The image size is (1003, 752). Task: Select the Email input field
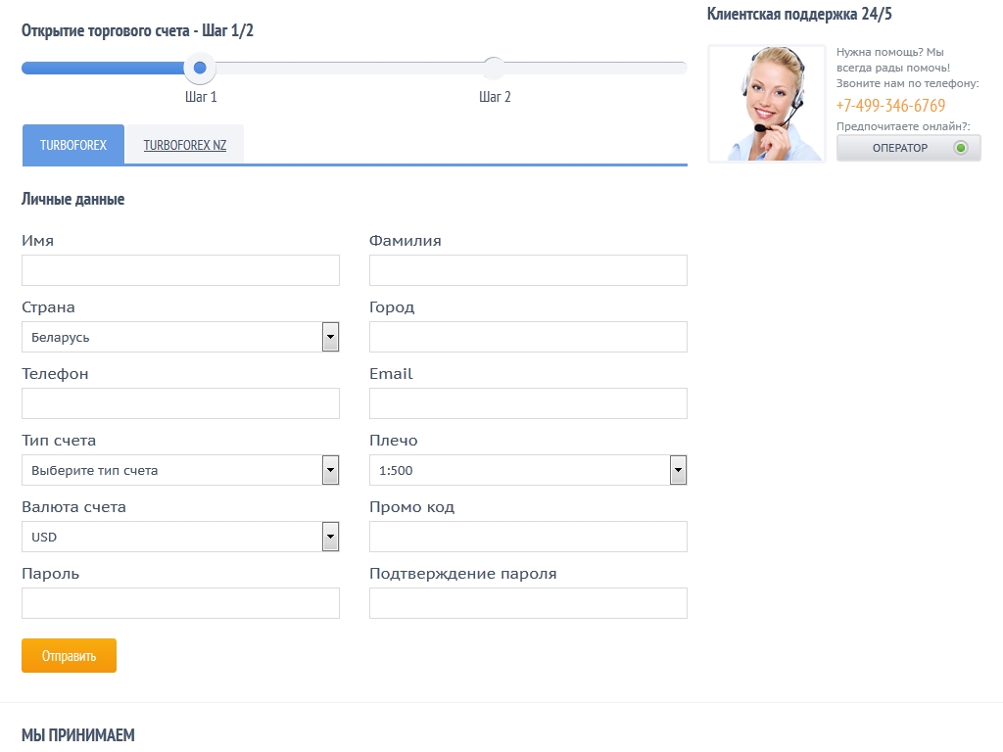pyautogui.click(x=528, y=403)
